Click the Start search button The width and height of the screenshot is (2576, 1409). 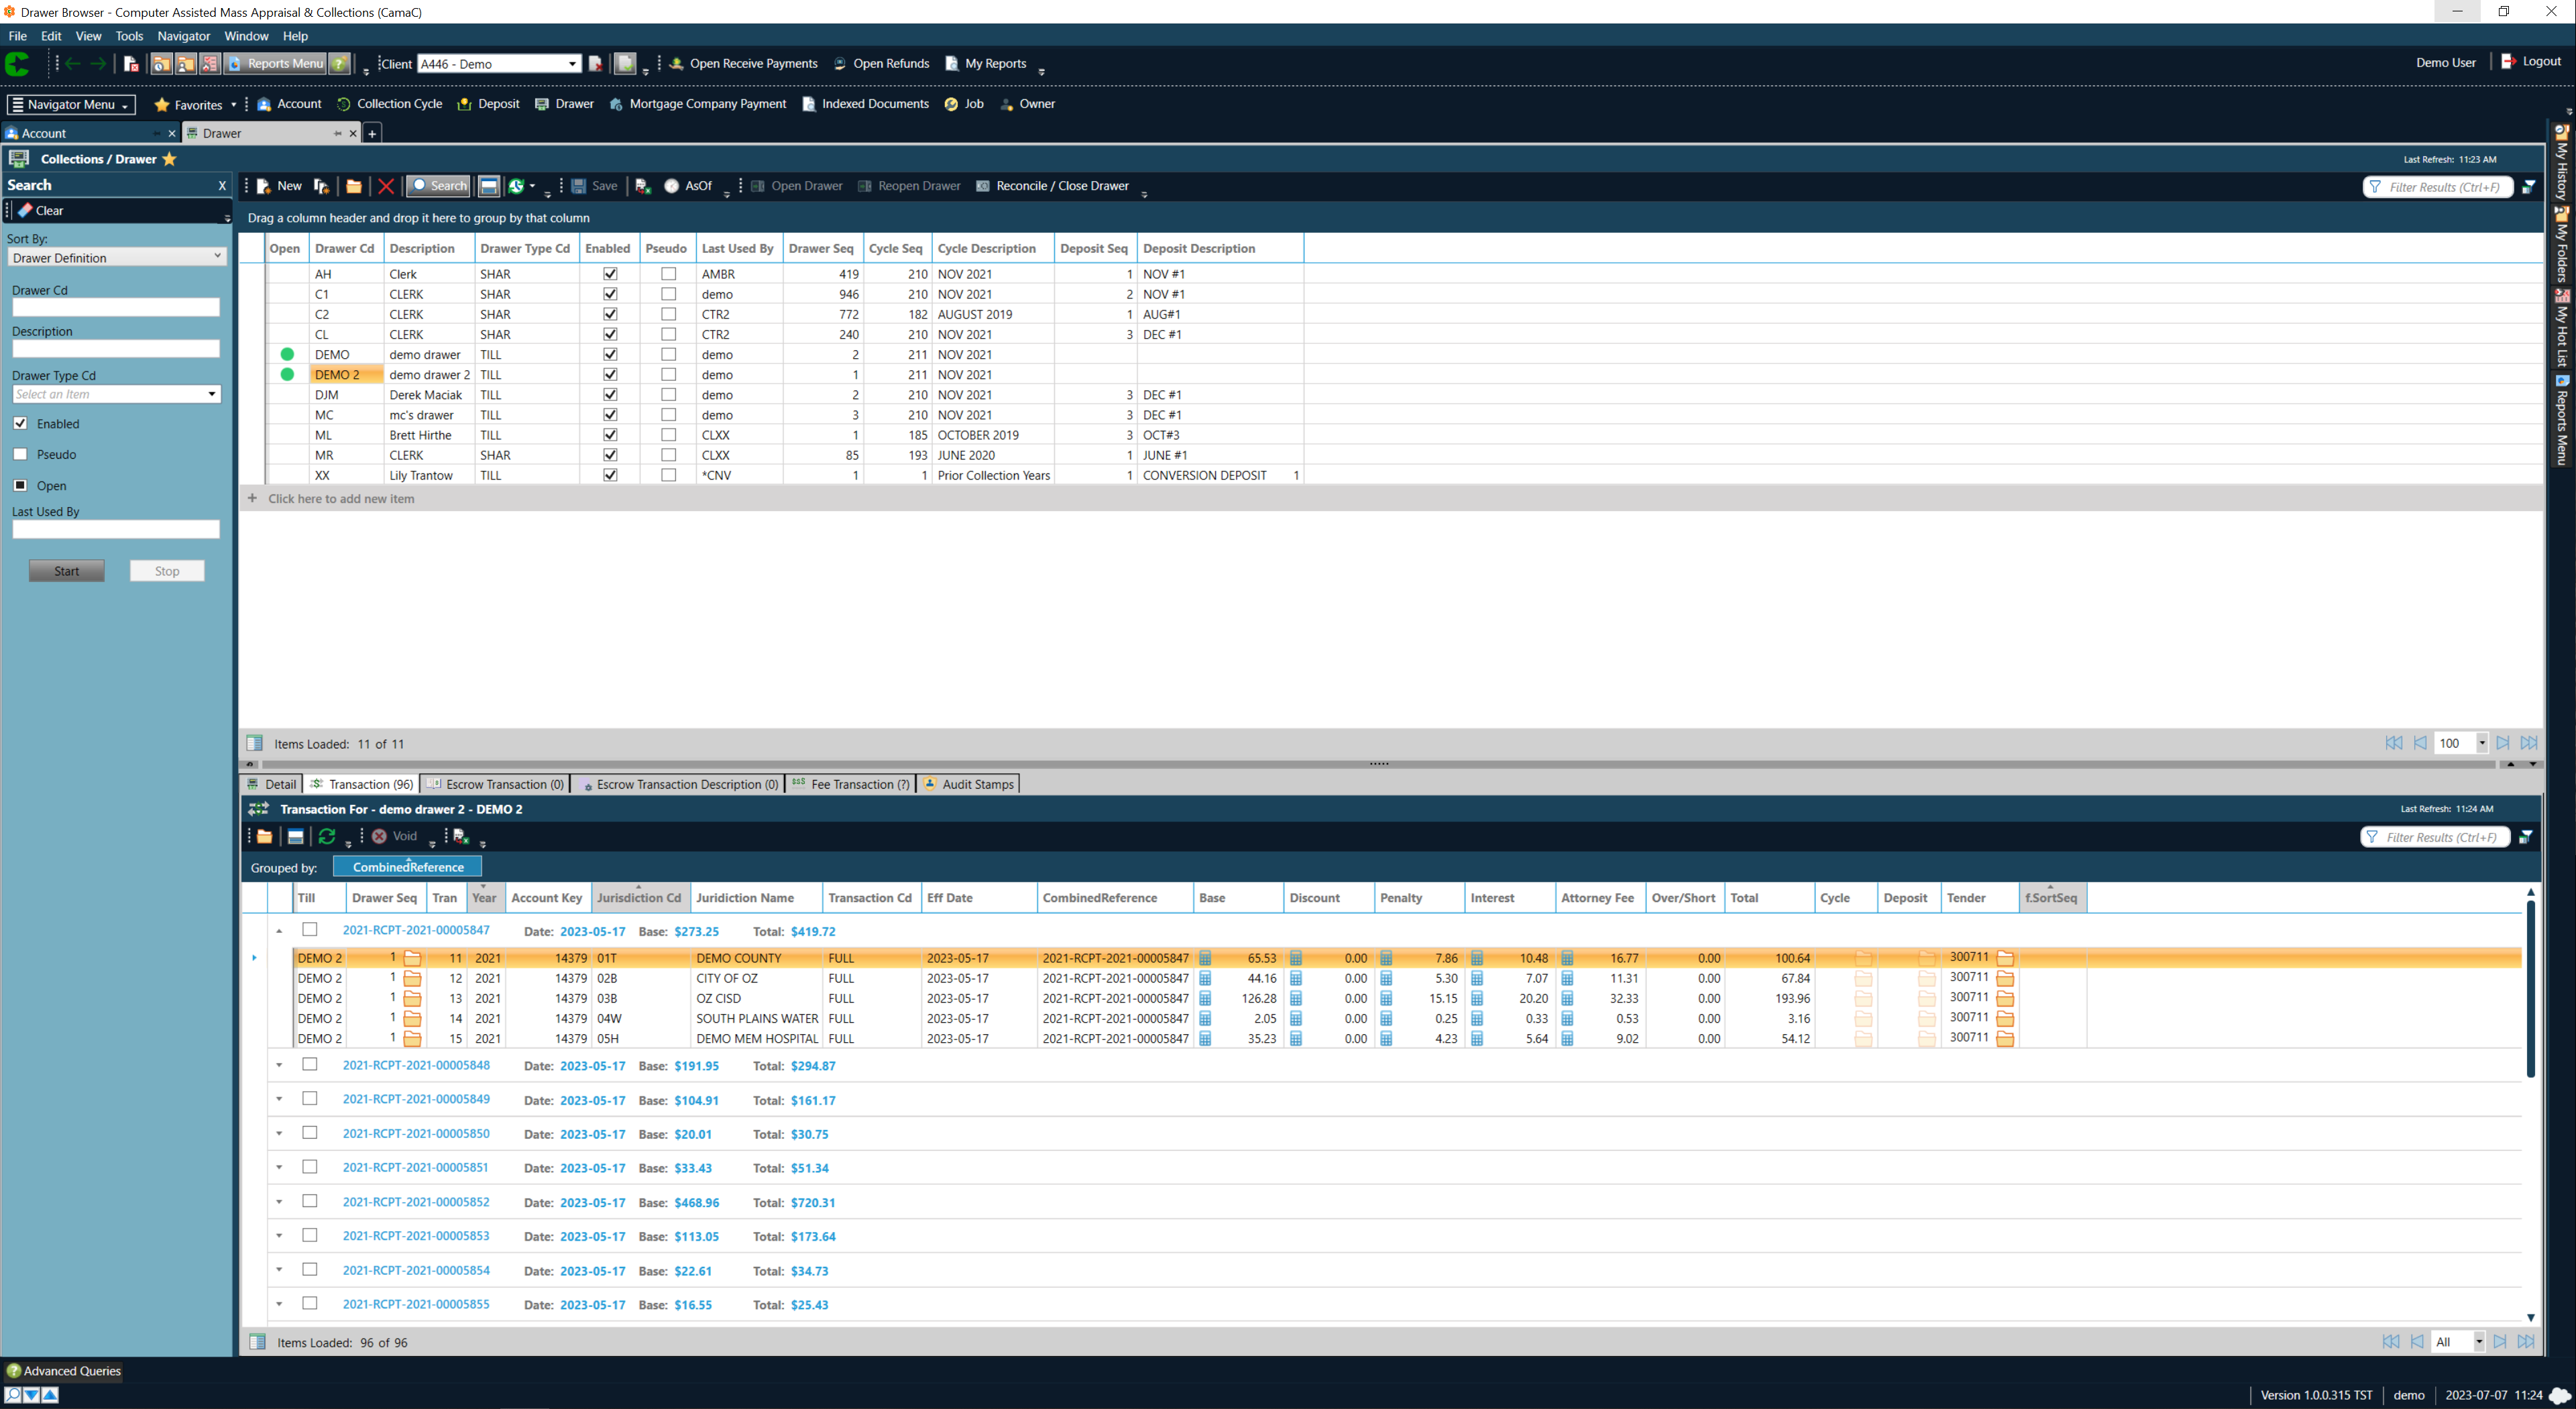(x=67, y=571)
